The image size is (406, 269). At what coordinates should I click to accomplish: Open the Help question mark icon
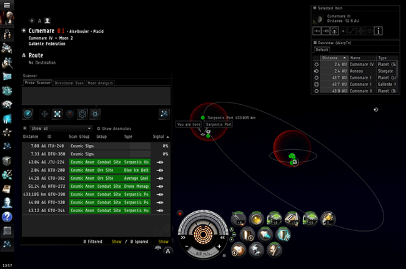coord(7,217)
